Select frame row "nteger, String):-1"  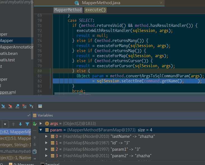[16, 145]
